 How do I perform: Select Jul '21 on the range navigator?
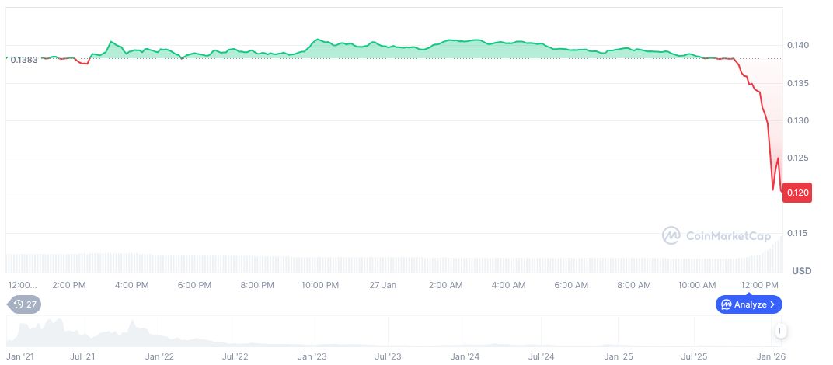coord(83,356)
